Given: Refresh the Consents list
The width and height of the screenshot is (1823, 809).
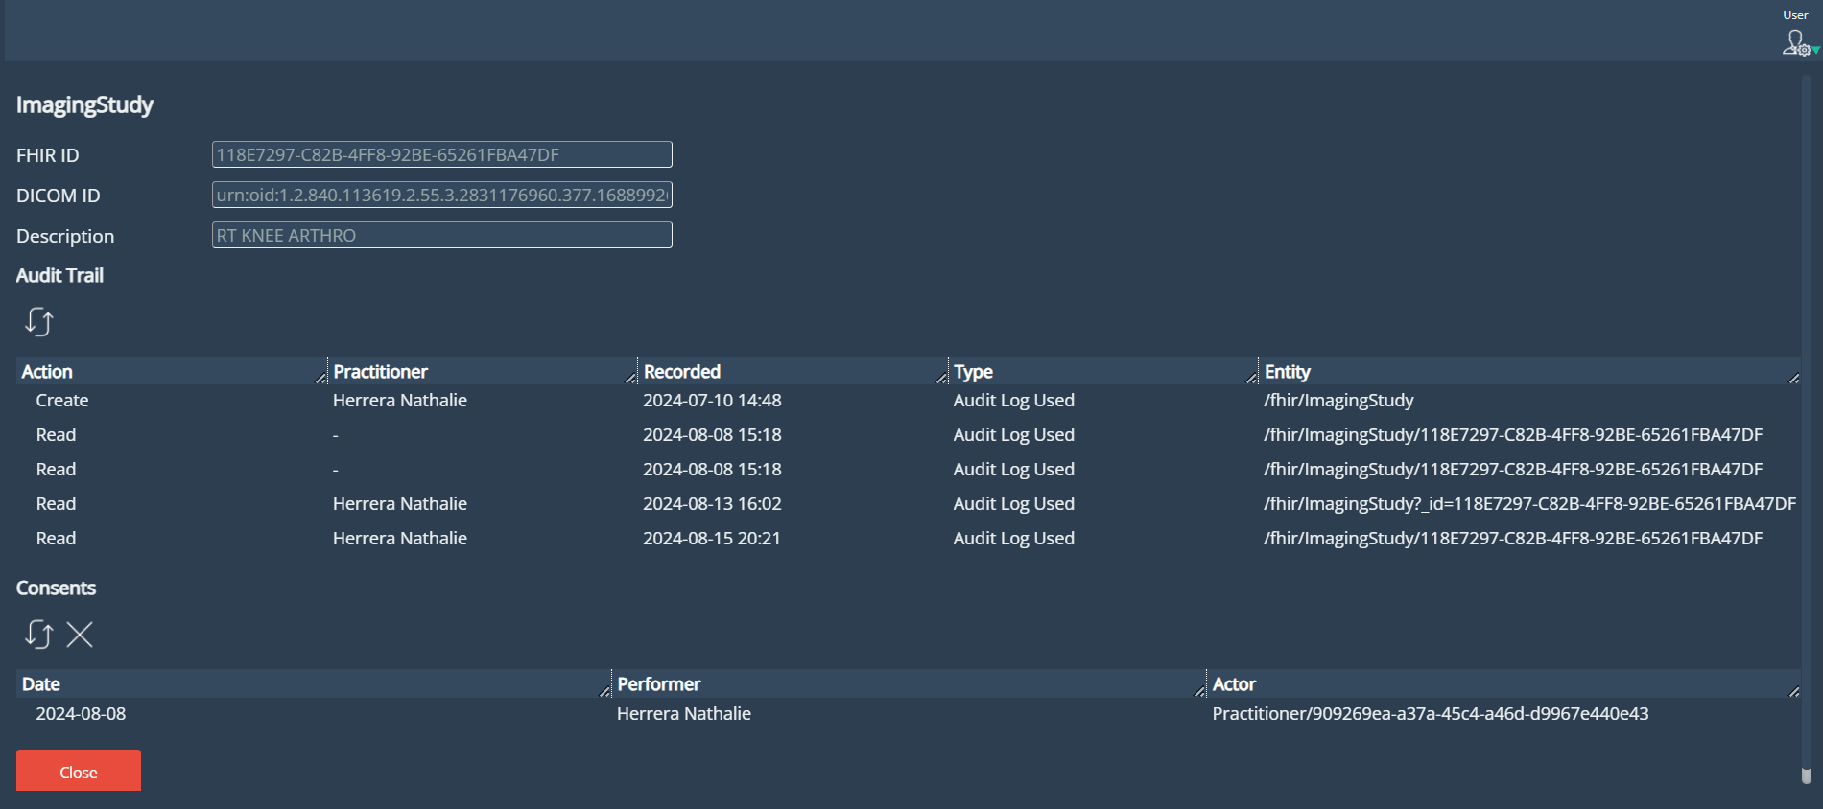Looking at the screenshot, I should pos(39,635).
